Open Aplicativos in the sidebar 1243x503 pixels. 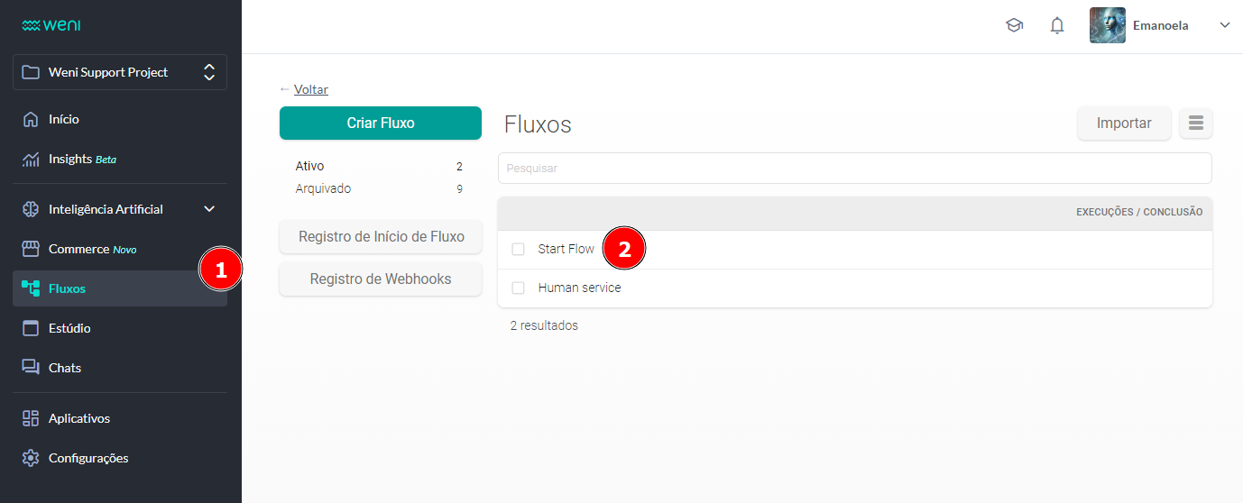pos(79,418)
